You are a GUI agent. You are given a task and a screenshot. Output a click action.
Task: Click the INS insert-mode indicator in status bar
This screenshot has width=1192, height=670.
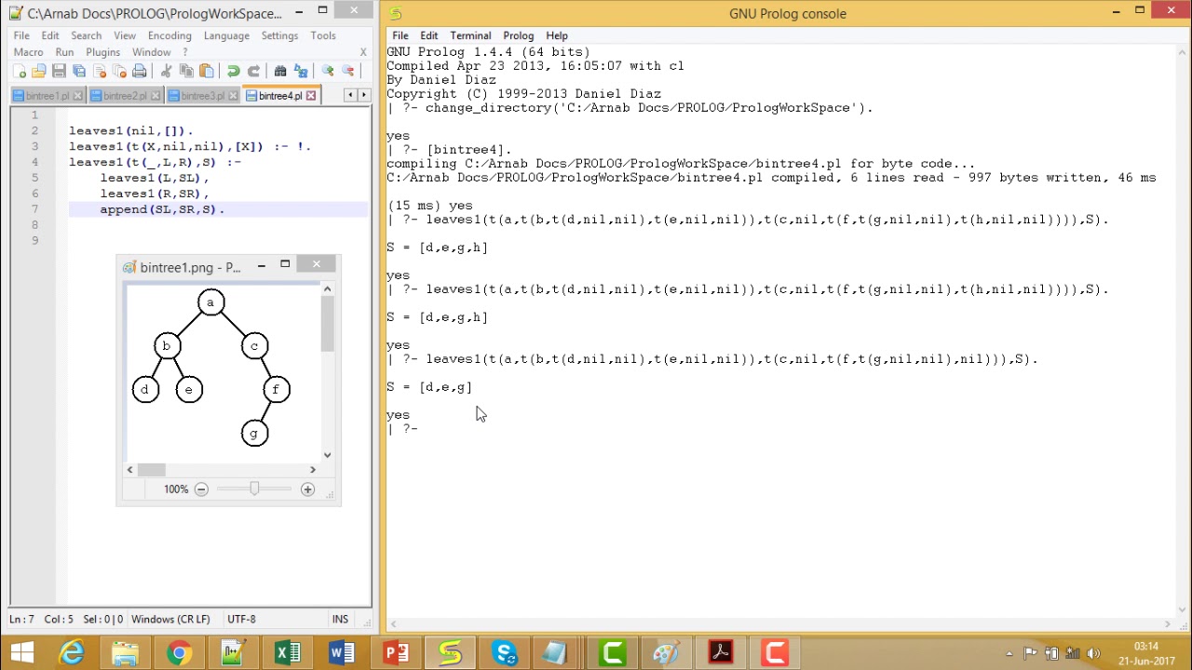[x=341, y=619]
